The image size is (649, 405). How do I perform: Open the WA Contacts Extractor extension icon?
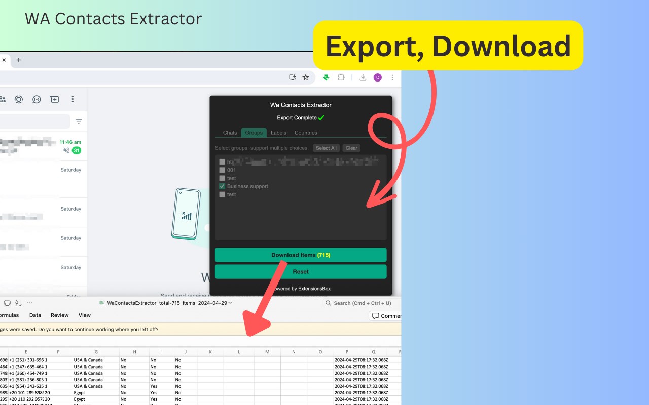point(326,77)
